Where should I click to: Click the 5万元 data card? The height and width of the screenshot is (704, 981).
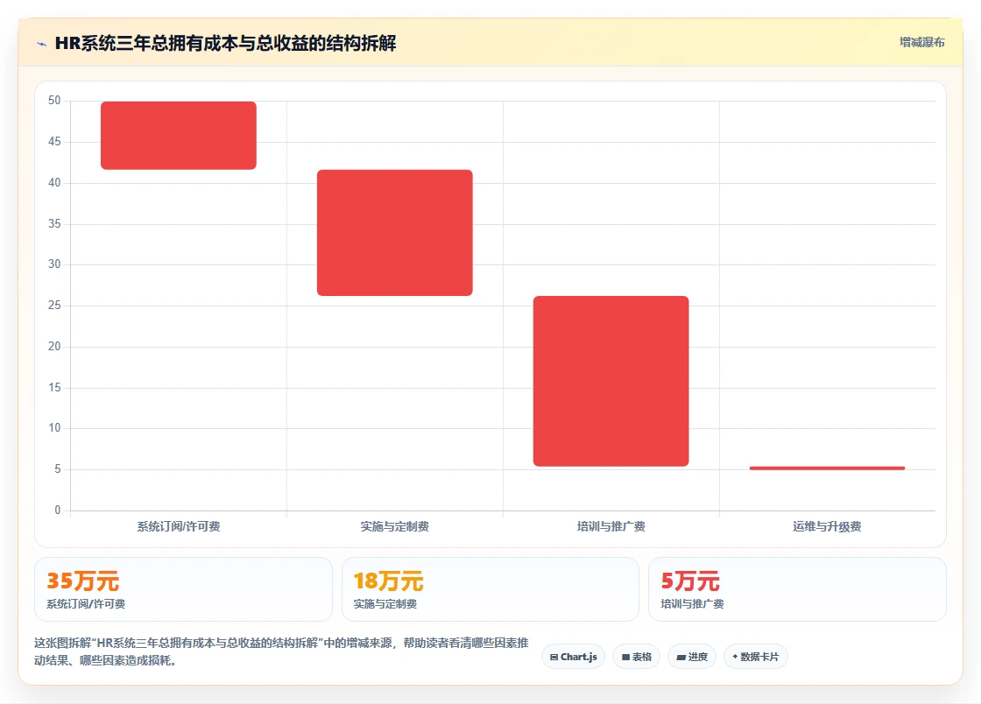point(797,589)
